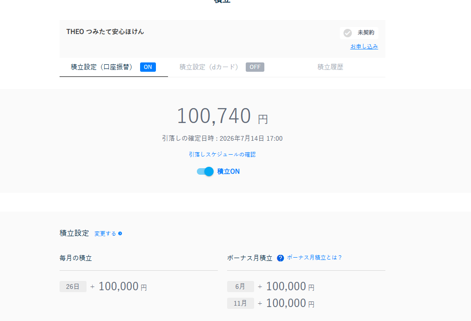Click the 毎月の積立 heading
The height and width of the screenshot is (321, 471).
(x=76, y=258)
